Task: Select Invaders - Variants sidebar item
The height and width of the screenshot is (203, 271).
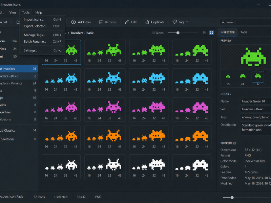Action: click(x=19, y=83)
